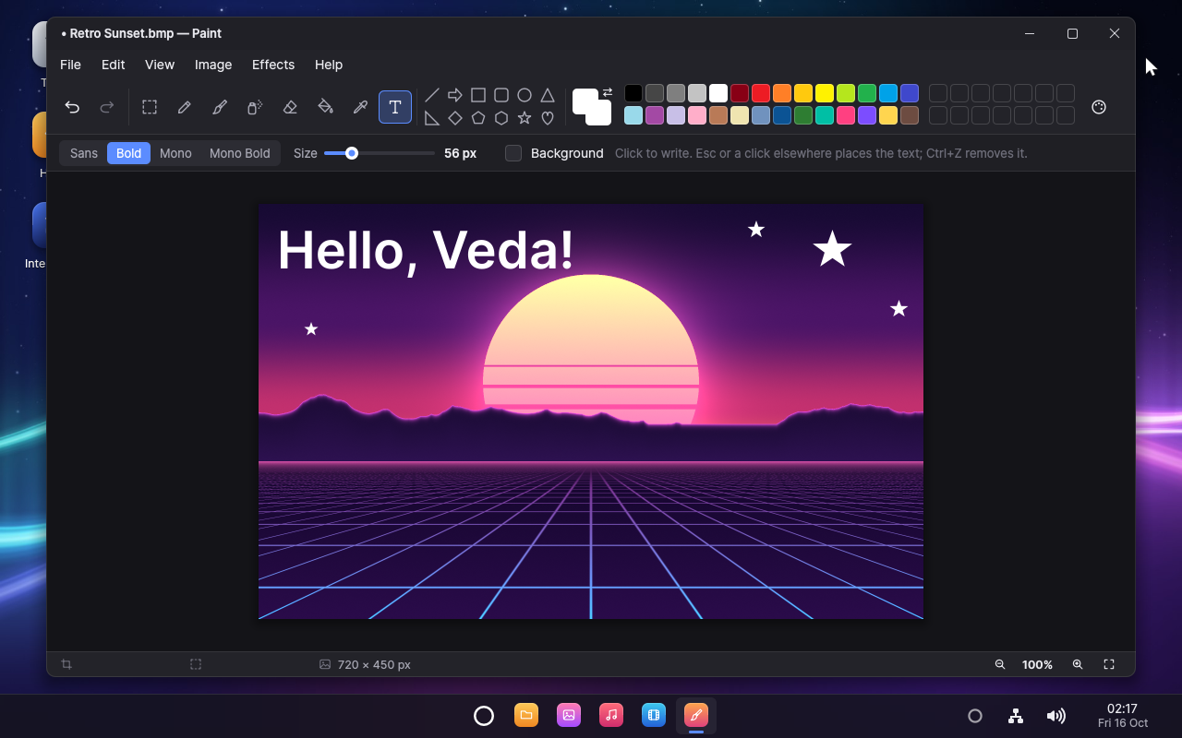Image resolution: width=1182 pixels, height=738 pixels.
Task: Undo the last action
Action: 72,107
